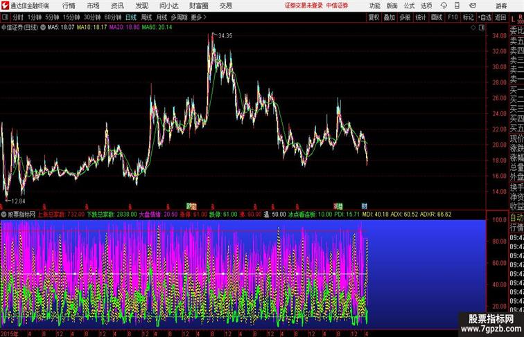Open the 资讯 menu
Screen dimensions: 524x337
click(x=117, y=6)
